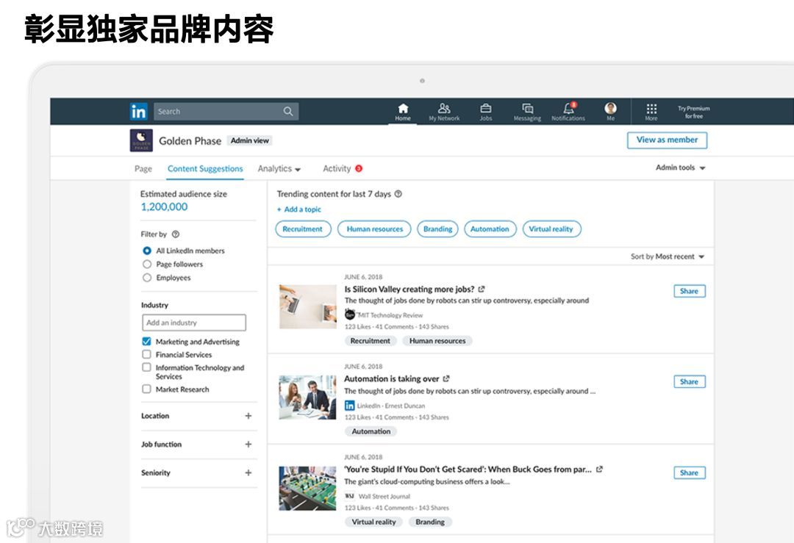
Task: Click the Activity red notification badge
Action: [x=359, y=168]
